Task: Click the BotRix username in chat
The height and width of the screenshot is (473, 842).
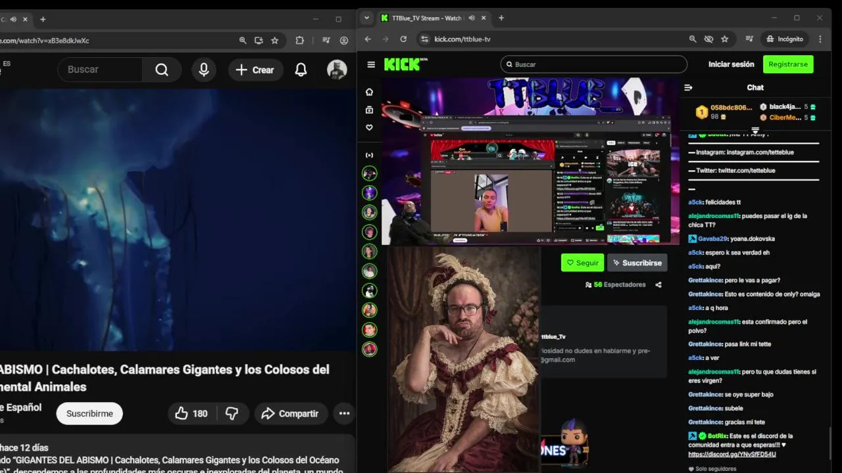Action: [717, 436]
